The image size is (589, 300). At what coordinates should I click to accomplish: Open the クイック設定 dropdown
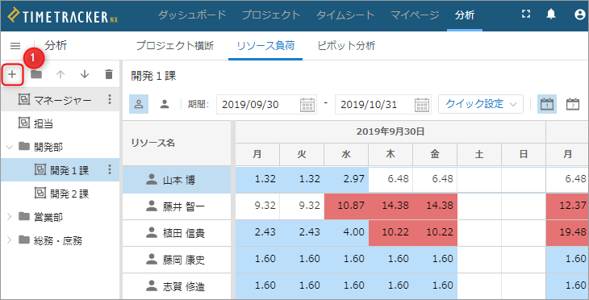click(481, 104)
